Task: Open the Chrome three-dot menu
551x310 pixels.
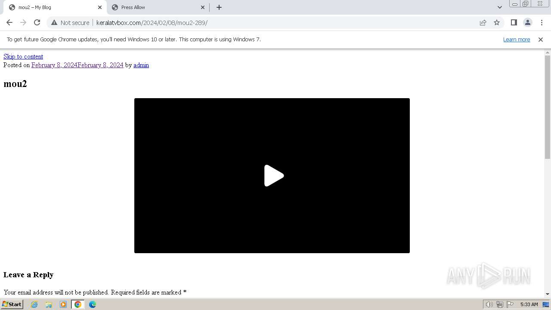Action: [542, 22]
